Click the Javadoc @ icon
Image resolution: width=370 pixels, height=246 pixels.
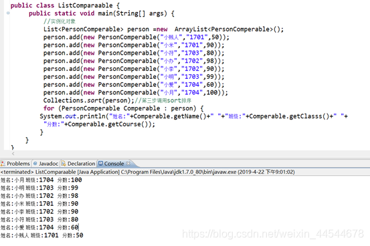pyautogui.click(x=35, y=163)
